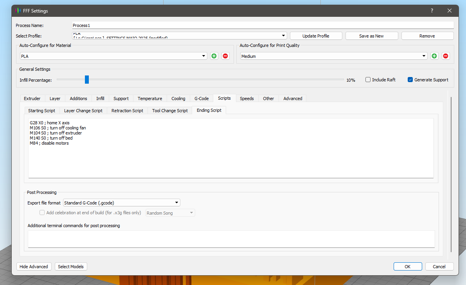Click Save as New button

tap(371, 36)
